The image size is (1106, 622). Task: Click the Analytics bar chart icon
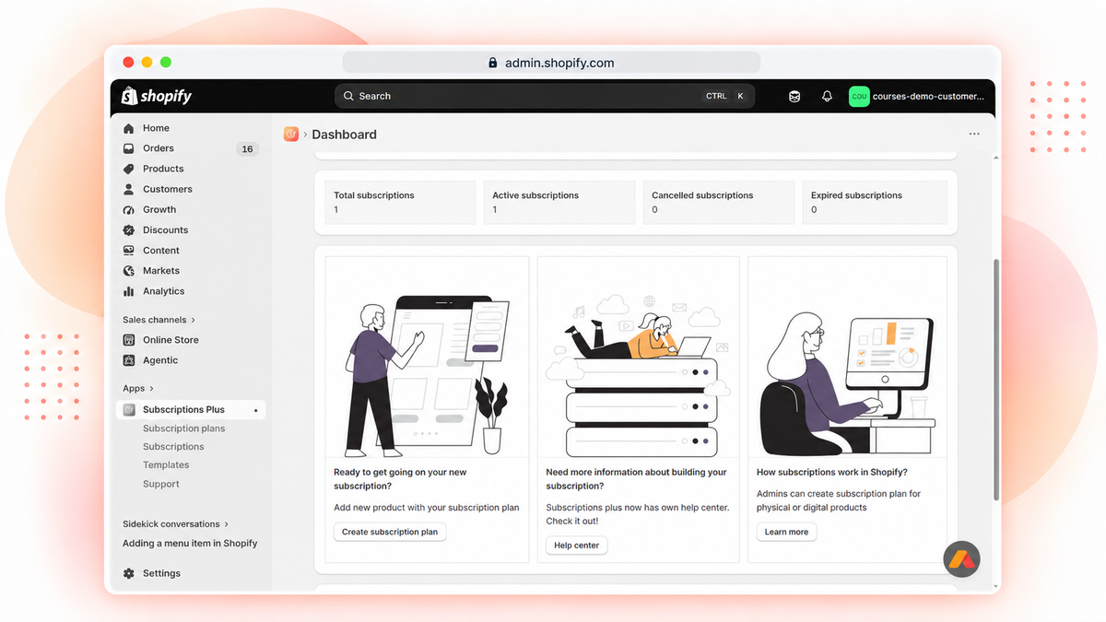tap(129, 291)
